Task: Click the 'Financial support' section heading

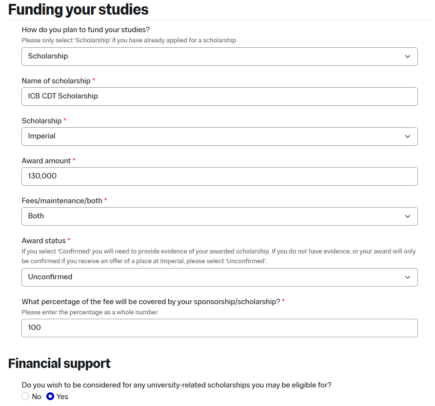Action: click(x=59, y=364)
